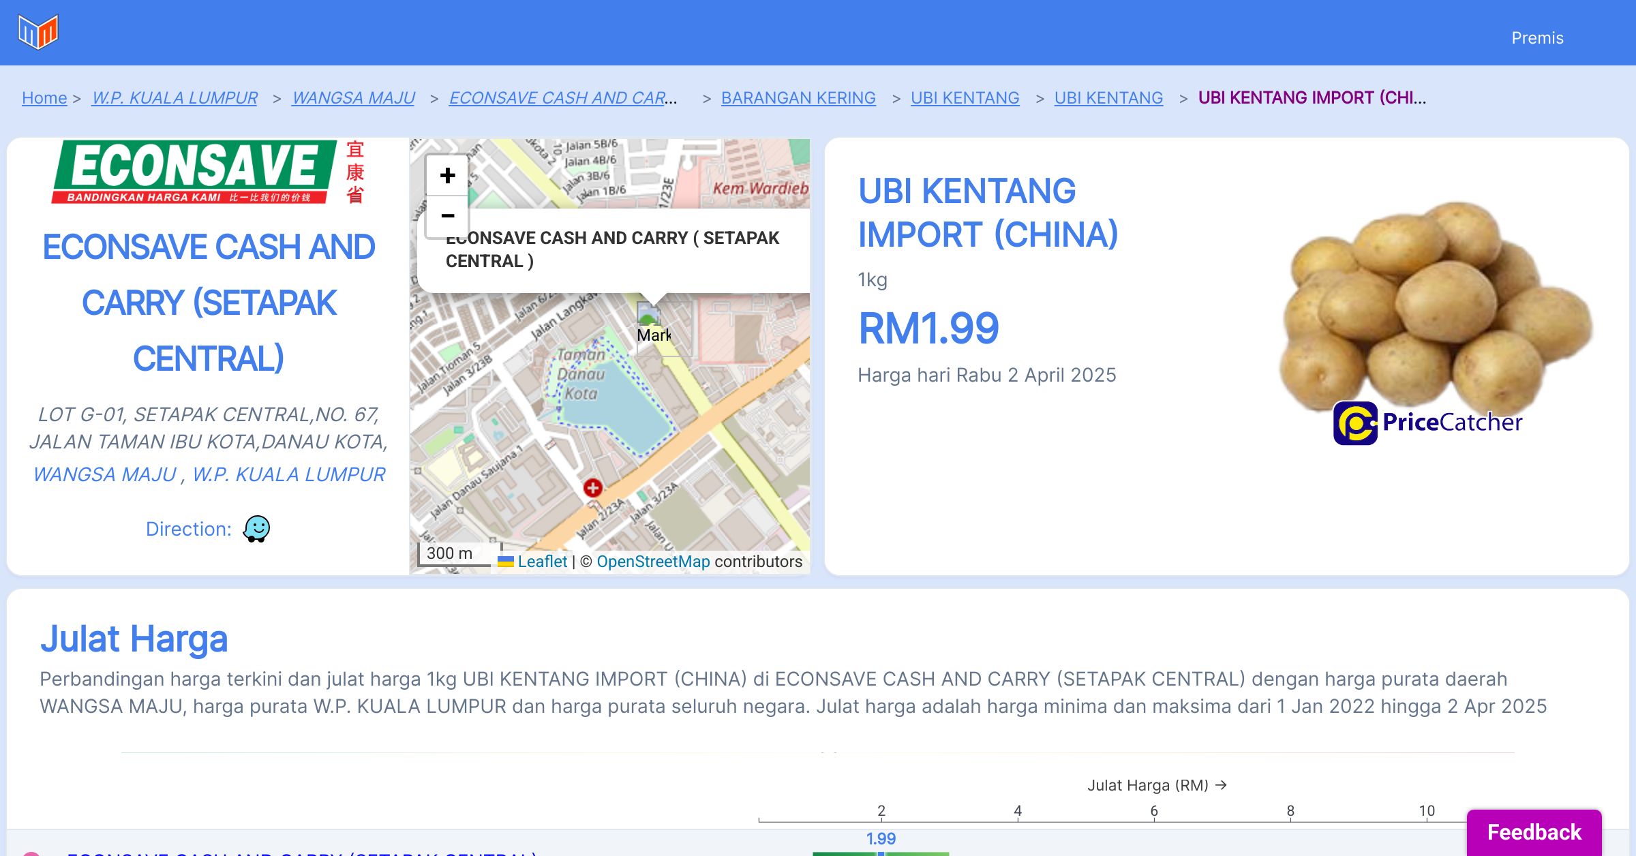Open Waze directions icon
The width and height of the screenshot is (1636, 856).
(256, 529)
